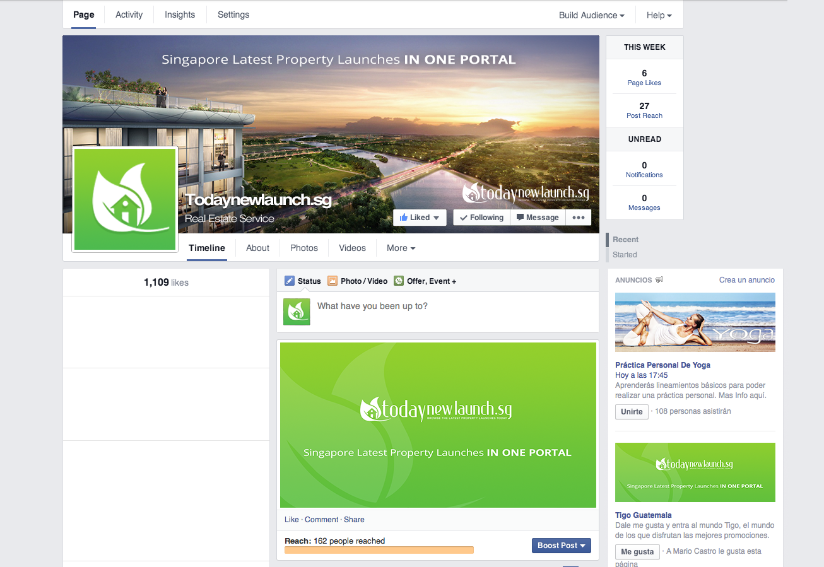Viewport: 824px width, 567px height.
Task: Click the megaphone icon beside ANUNCIOS
Action: pos(659,280)
